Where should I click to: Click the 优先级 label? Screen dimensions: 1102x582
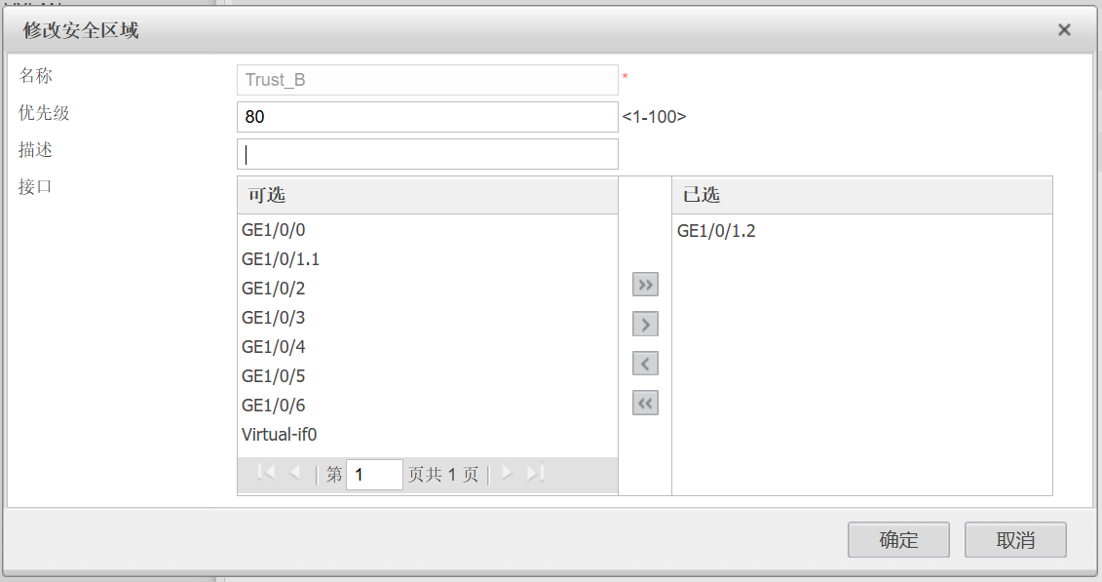point(44,113)
